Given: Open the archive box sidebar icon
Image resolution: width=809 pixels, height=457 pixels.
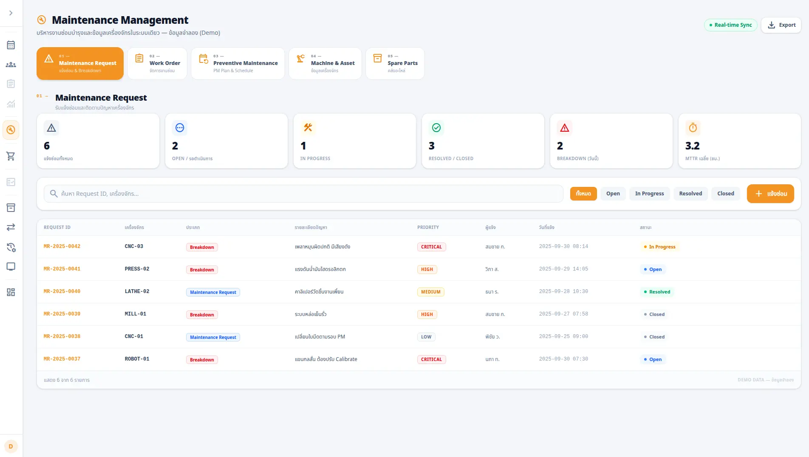Looking at the screenshot, I should (11, 208).
